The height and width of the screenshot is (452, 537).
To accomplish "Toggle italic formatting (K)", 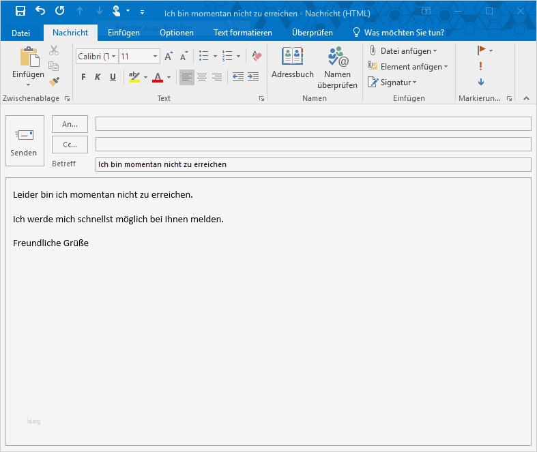I will tap(98, 77).
